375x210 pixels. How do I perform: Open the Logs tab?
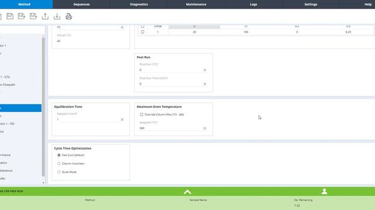[254, 4]
